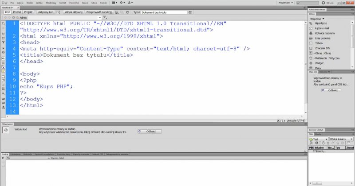
Task: Click Odśwież in the Właściwości panel
Action: click(149, 132)
